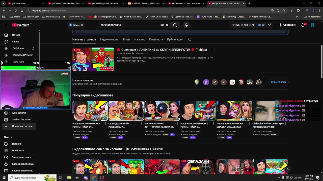Play all members videos Възпроизвеждане на всички
The width and height of the screenshot is (323, 181).
tap(145, 149)
